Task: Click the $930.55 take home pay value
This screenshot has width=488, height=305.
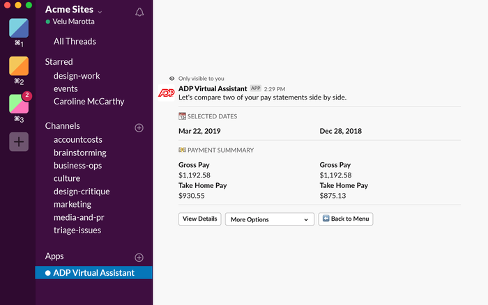Action: pyautogui.click(x=192, y=196)
